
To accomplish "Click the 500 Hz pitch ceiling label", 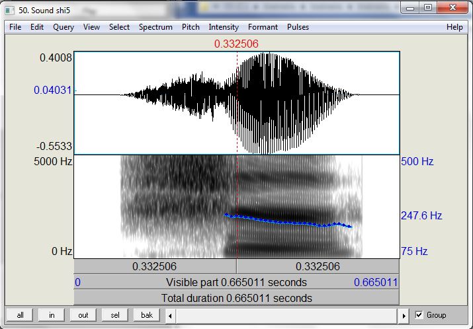I will tap(417, 162).
